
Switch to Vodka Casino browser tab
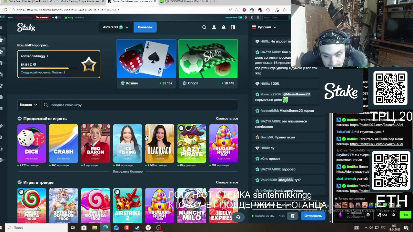click(x=78, y=2)
